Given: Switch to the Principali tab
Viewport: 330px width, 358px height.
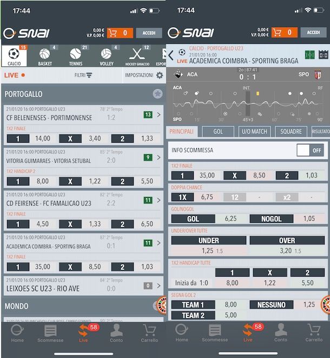Looking at the screenshot, I should (182, 131).
